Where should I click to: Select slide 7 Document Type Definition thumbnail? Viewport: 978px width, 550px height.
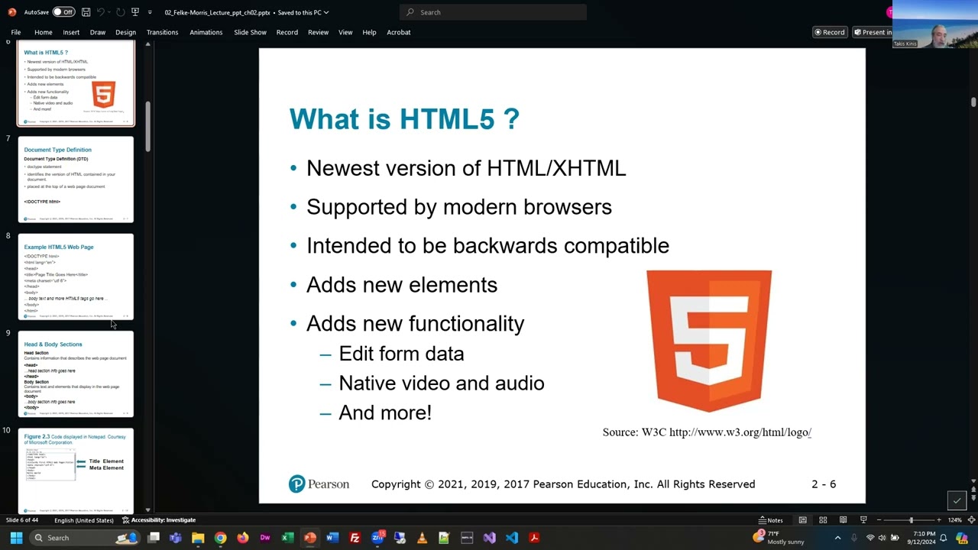pos(76,180)
